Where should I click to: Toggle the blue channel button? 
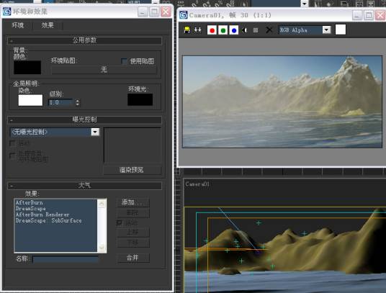(234, 30)
